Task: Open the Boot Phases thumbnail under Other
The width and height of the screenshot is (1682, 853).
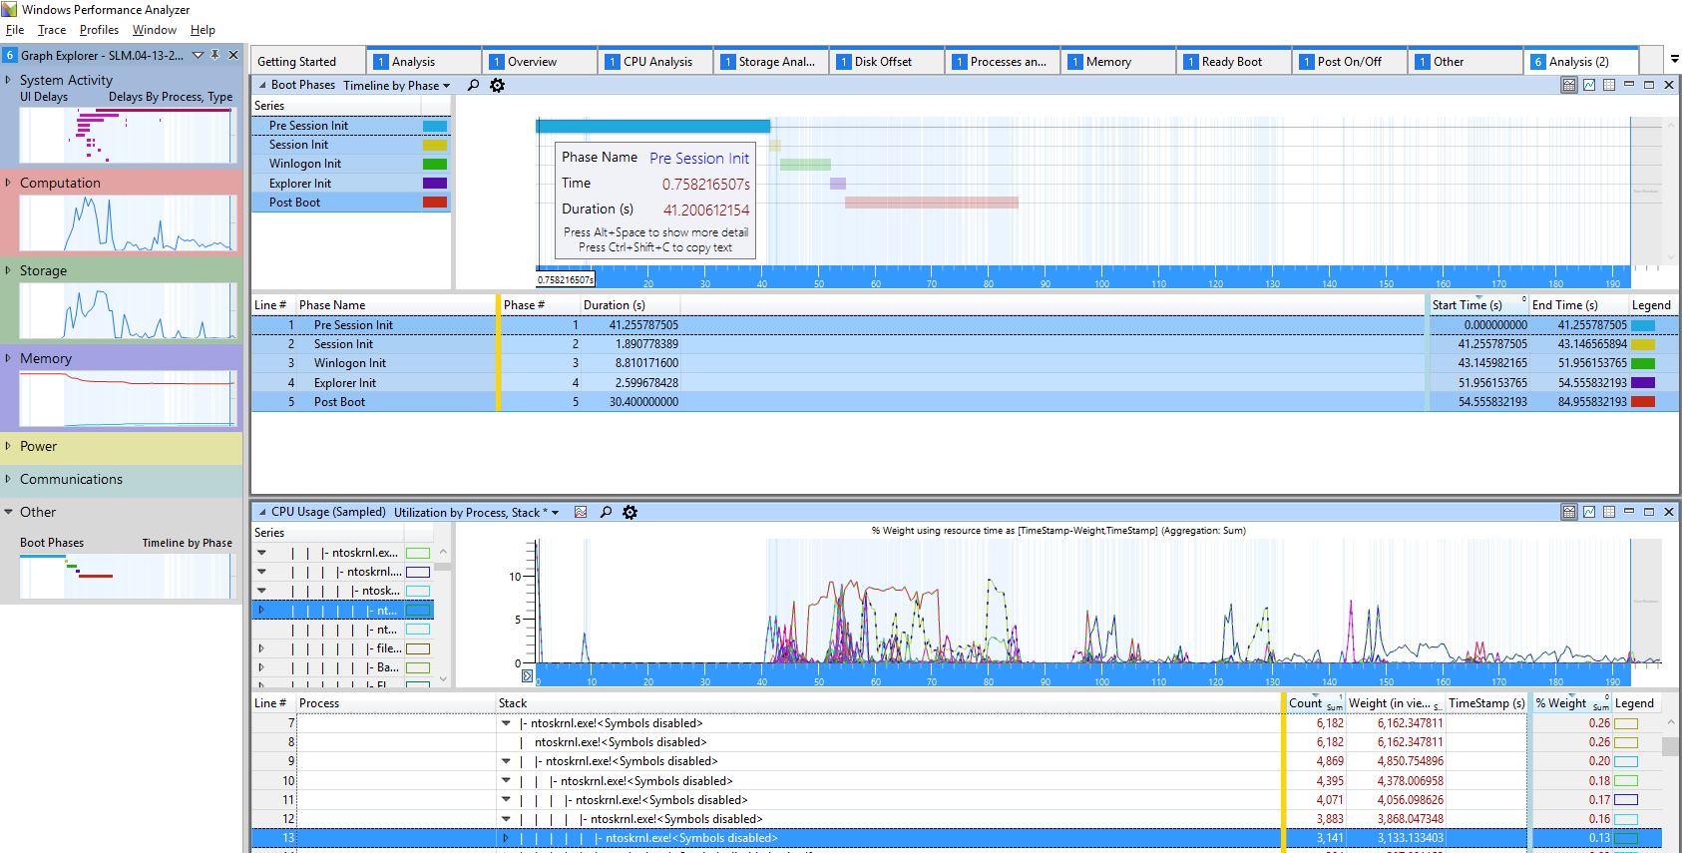Action: (x=129, y=576)
